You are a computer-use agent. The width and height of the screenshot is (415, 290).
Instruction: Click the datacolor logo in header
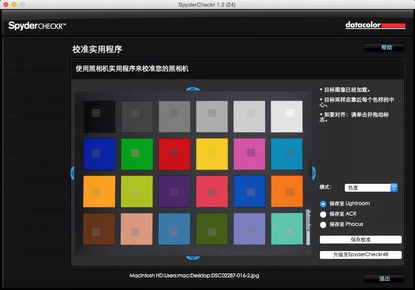point(375,25)
